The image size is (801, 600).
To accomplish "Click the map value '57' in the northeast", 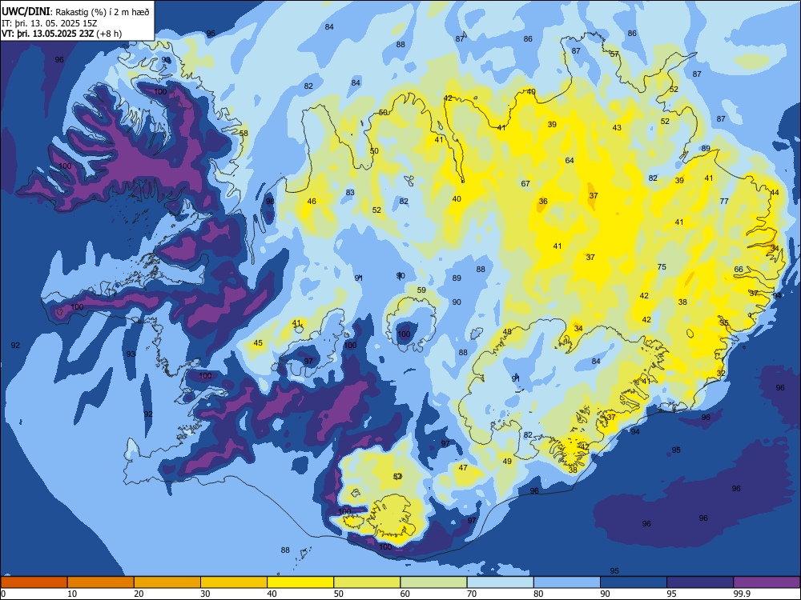I will [x=614, y=54].
